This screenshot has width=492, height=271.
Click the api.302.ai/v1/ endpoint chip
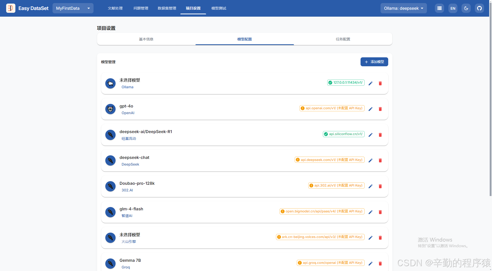(336, 186)
